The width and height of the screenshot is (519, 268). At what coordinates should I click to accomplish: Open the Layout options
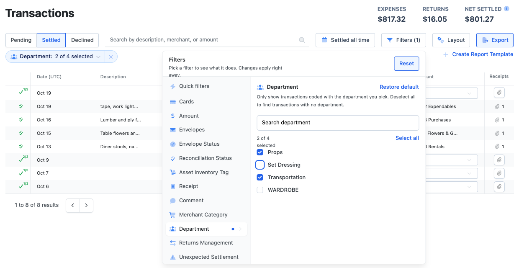(x=451, y=40)
